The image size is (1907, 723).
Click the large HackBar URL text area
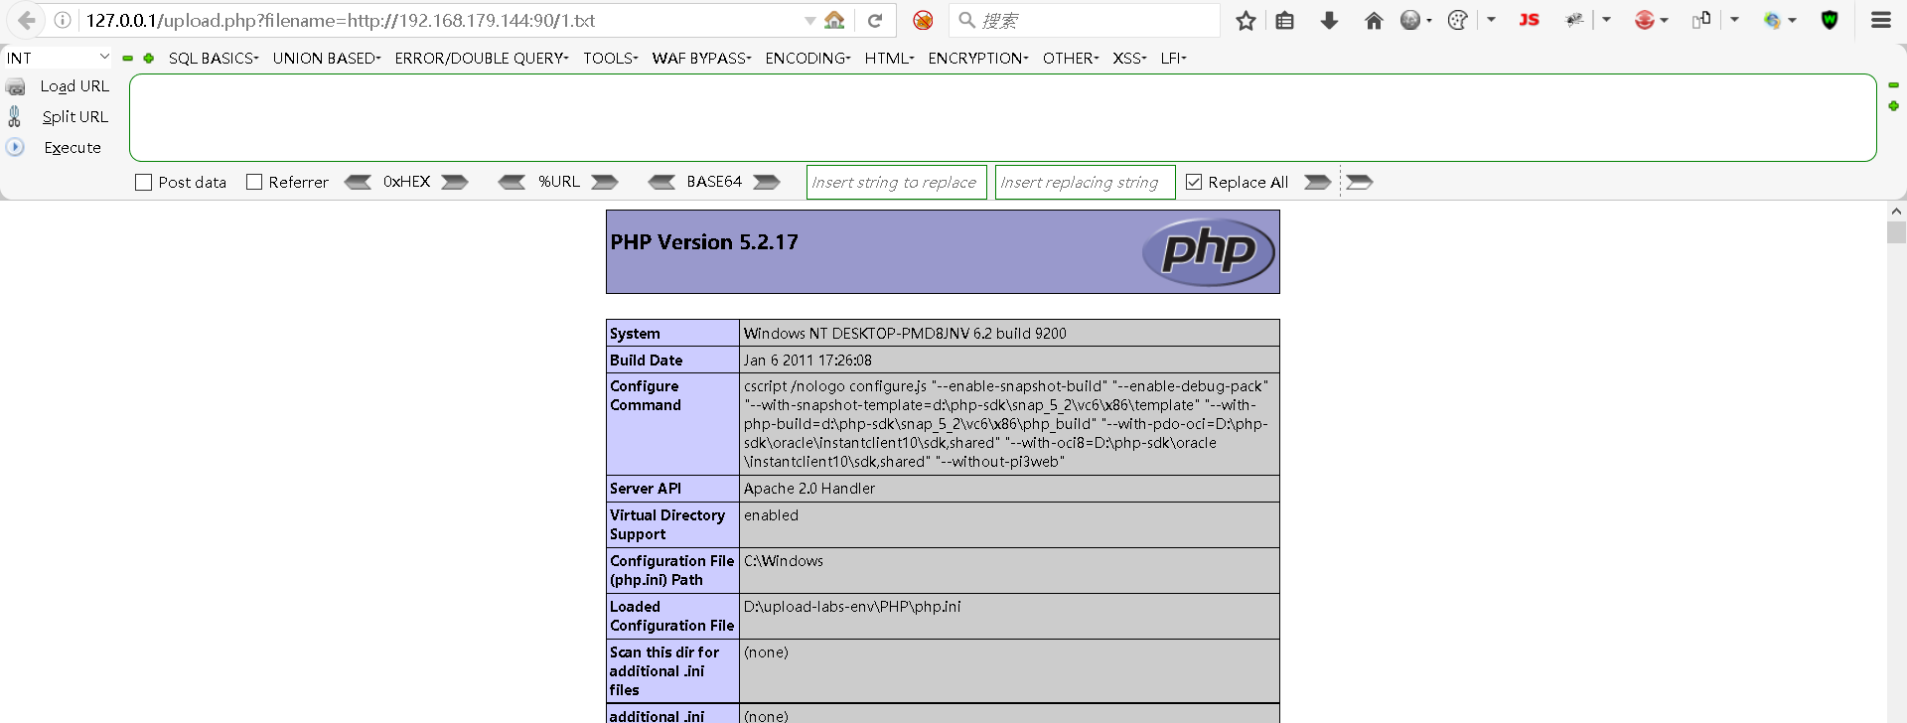click(1003, 117)
